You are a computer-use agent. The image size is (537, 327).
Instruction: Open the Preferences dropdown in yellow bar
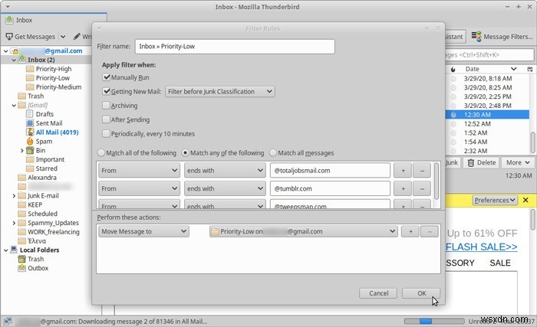tap(495, 200)
